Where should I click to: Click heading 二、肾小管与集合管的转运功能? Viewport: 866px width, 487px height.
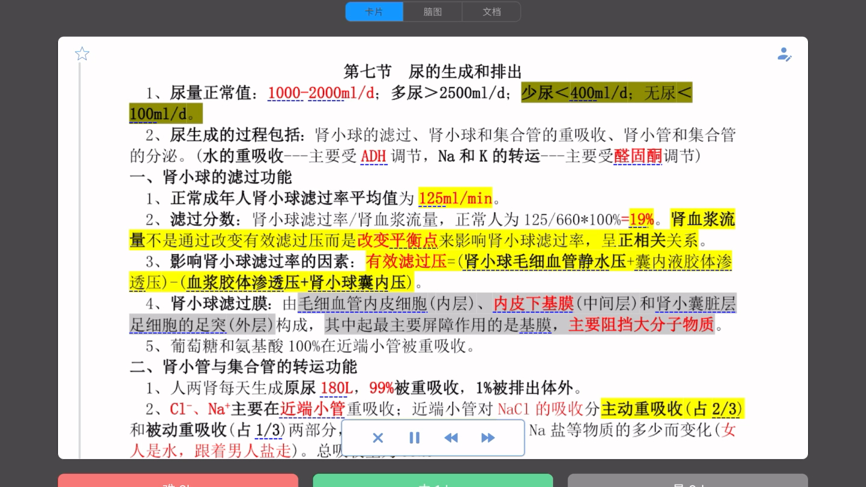click(244, 367)
